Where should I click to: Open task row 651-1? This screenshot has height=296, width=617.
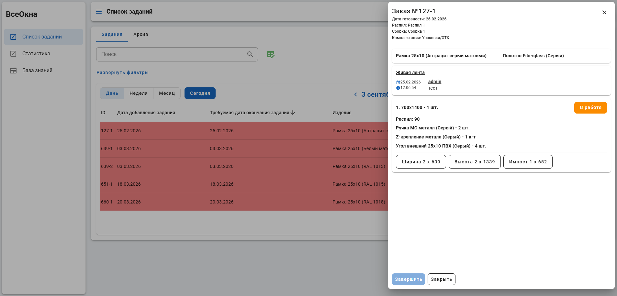(244, 184)
